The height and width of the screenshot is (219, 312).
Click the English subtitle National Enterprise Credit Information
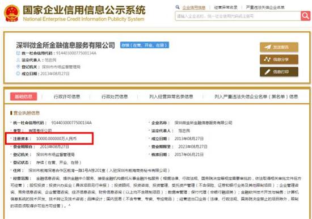83,19
